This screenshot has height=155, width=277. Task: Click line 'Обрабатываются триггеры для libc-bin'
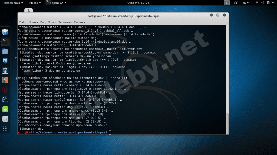pos(62,122)
